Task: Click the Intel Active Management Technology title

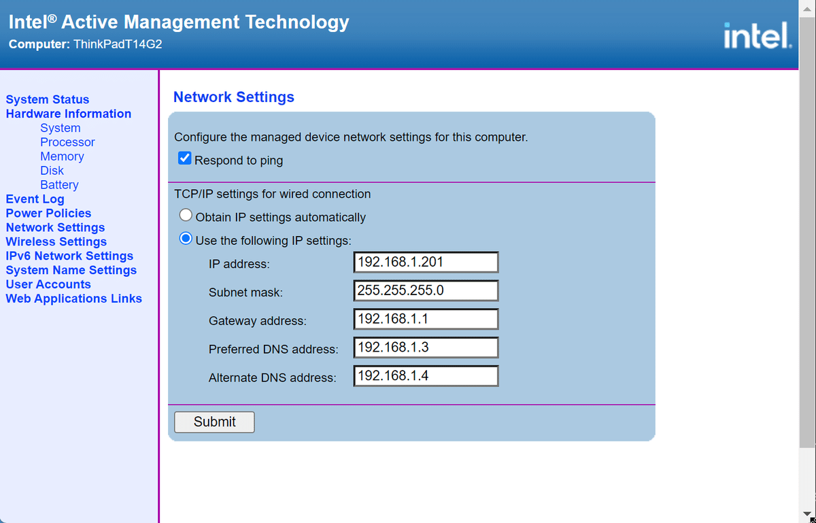Action: pos(179,22)
